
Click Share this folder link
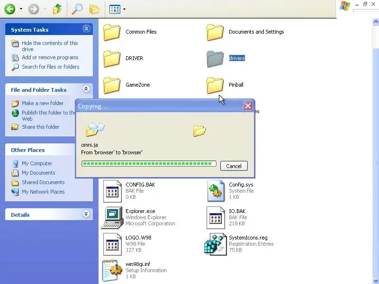point(40,127)
